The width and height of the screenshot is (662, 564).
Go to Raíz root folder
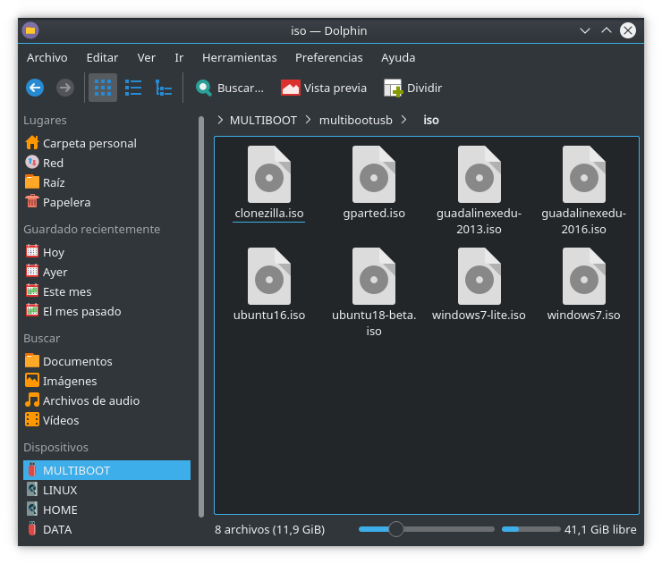[x=106, y=182]
